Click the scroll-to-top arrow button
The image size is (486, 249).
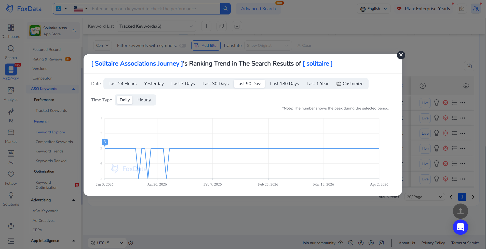coord(460,211)
